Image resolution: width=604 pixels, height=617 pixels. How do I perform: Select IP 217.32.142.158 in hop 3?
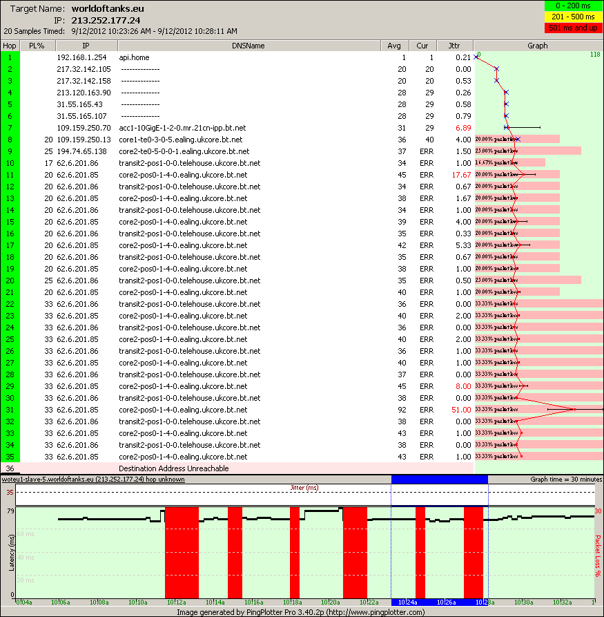pos(84,81)
